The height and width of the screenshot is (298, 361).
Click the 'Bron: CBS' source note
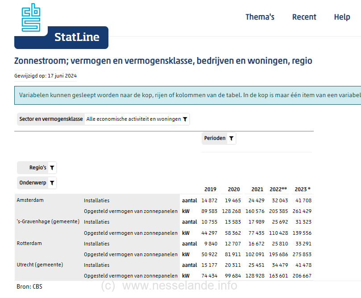[x=29, y=287]
